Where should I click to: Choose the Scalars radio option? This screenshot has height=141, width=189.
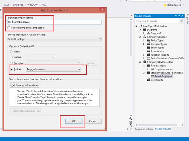click(11, 57)
